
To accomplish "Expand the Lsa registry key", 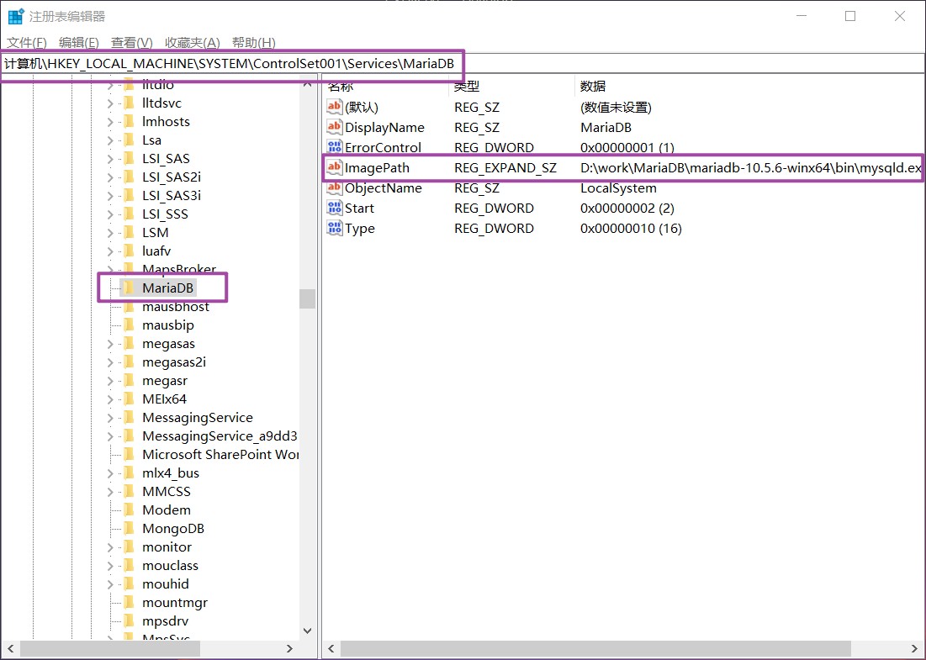I will (110, 140).
